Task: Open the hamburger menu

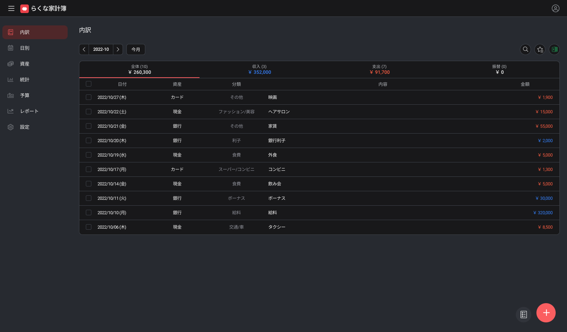Action: pyautogui.click(x=11, y=9)
